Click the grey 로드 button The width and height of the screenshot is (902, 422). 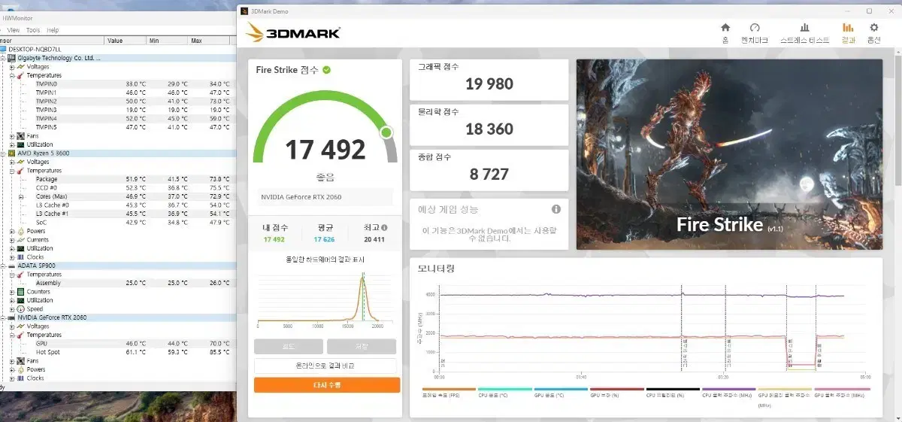289,347
